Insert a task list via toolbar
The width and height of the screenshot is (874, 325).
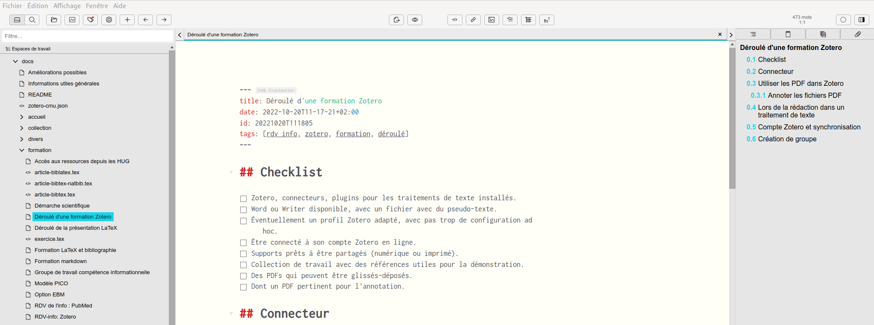click(510, 20)
